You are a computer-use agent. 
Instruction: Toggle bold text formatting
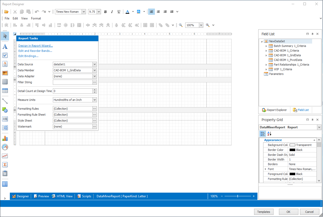[105, 11]
